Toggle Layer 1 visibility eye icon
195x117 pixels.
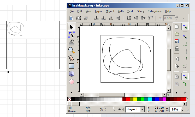point(119,110)
